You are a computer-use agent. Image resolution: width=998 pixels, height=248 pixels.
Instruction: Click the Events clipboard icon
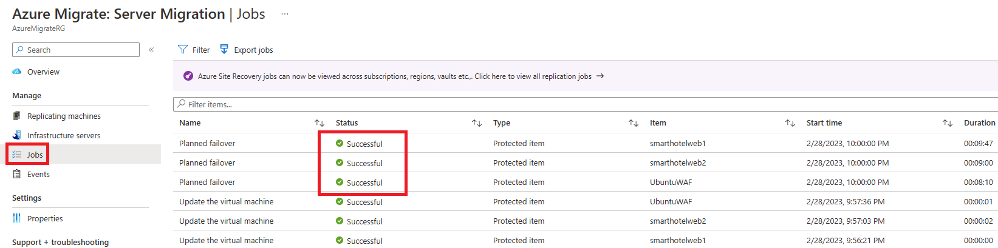click(x=17, y=174)
